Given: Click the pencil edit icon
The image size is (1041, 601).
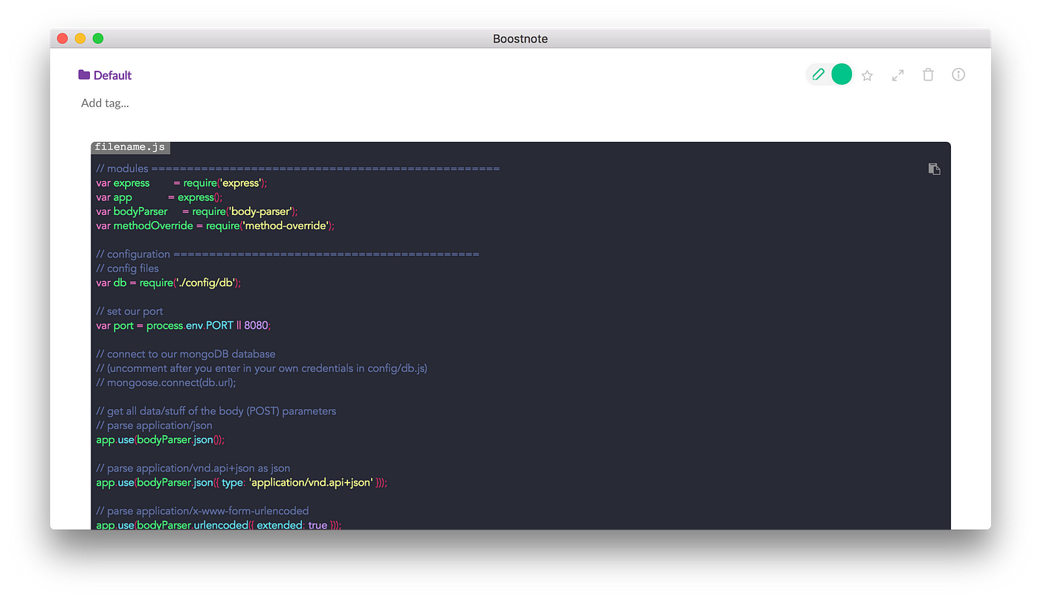Looking at the screenshot, I should pyautogui.click(x=818, y=74).
